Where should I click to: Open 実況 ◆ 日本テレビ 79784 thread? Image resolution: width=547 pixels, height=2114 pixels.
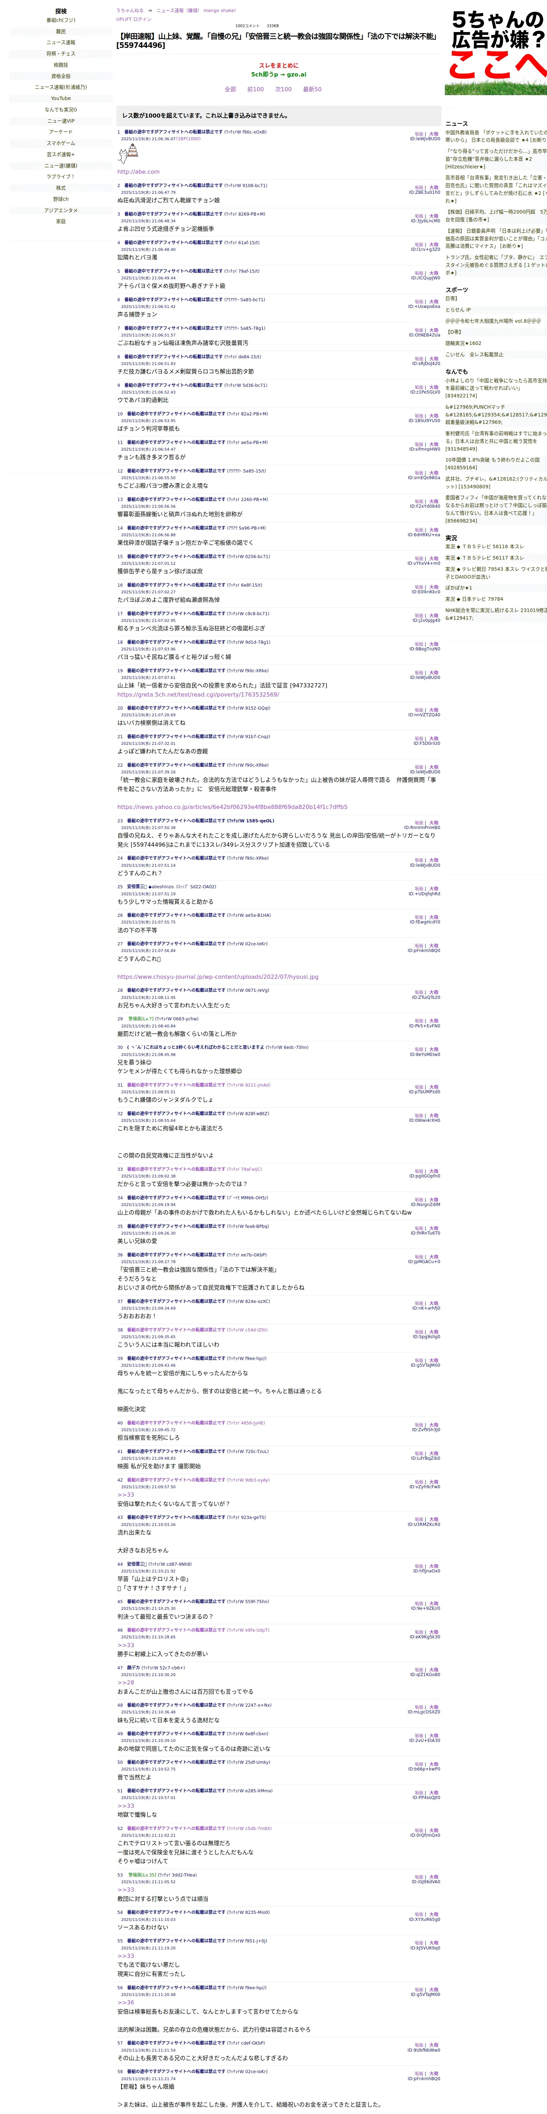click(x=474, y=599)
